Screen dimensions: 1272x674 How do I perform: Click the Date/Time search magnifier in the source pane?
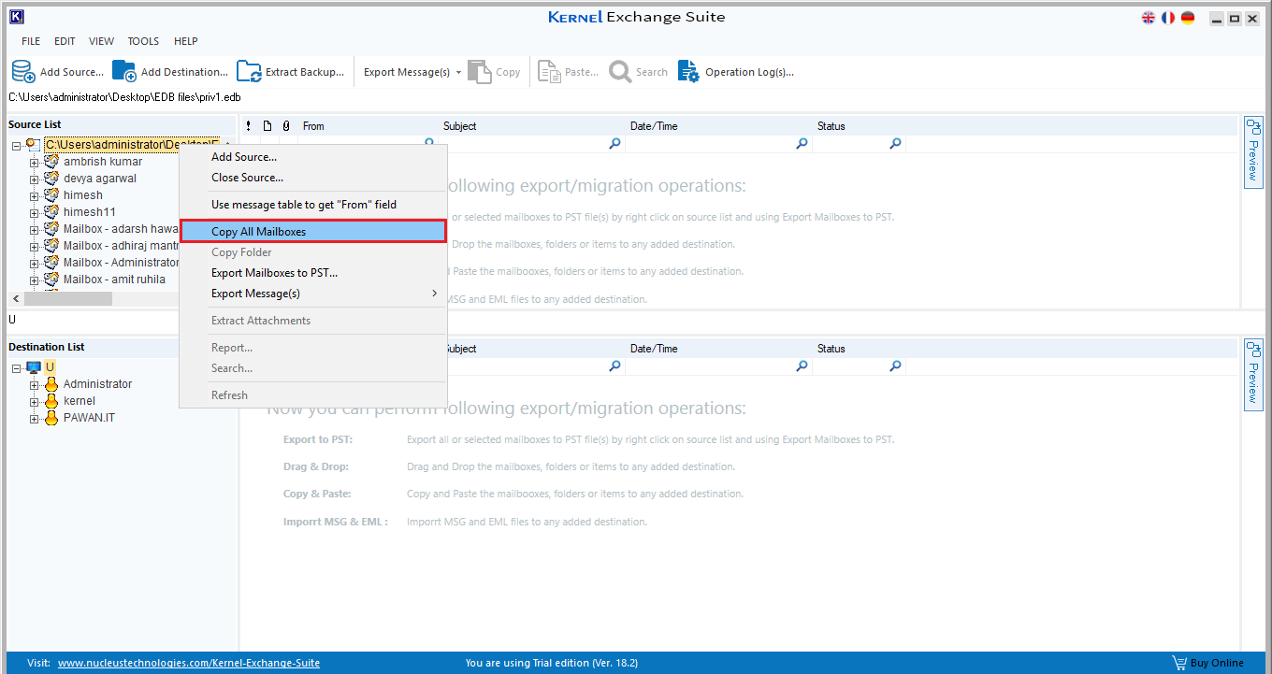pyautogui.click(x=802, y=144)
